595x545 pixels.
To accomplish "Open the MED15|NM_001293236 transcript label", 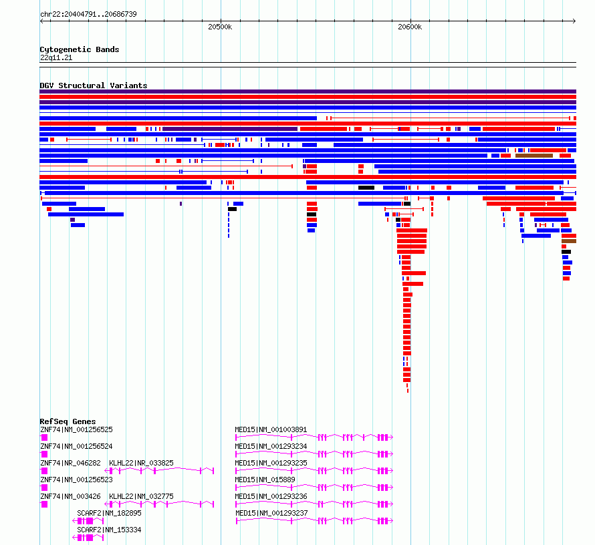I will 271,496.
